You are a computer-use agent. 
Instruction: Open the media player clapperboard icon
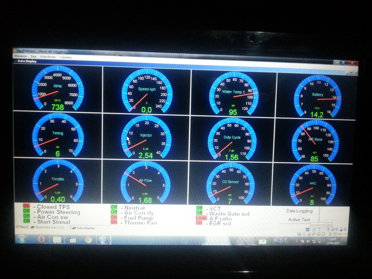(72, 239)
